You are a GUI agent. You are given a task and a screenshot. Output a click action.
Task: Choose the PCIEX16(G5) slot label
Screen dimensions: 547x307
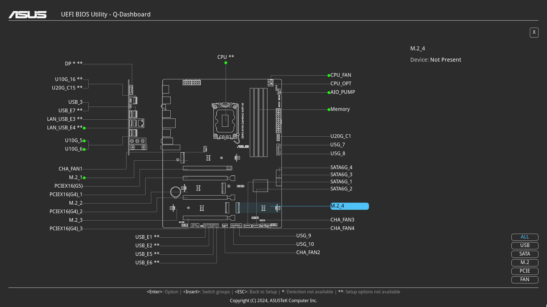(68, 186)
